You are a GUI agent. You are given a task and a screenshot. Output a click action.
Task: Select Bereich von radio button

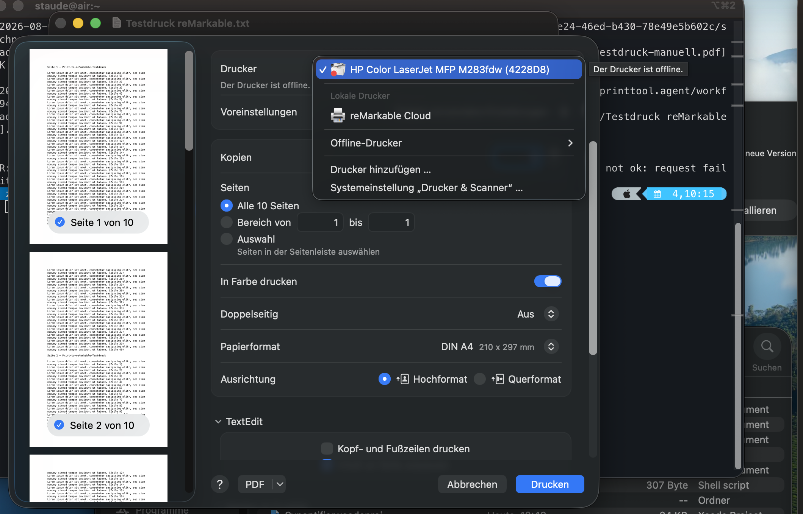[227, 222]
